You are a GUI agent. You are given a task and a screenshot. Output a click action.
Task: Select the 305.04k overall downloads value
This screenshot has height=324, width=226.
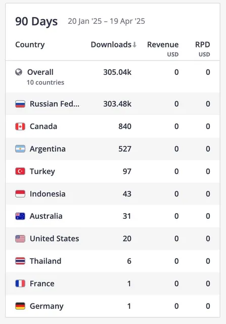pos(117,72)
